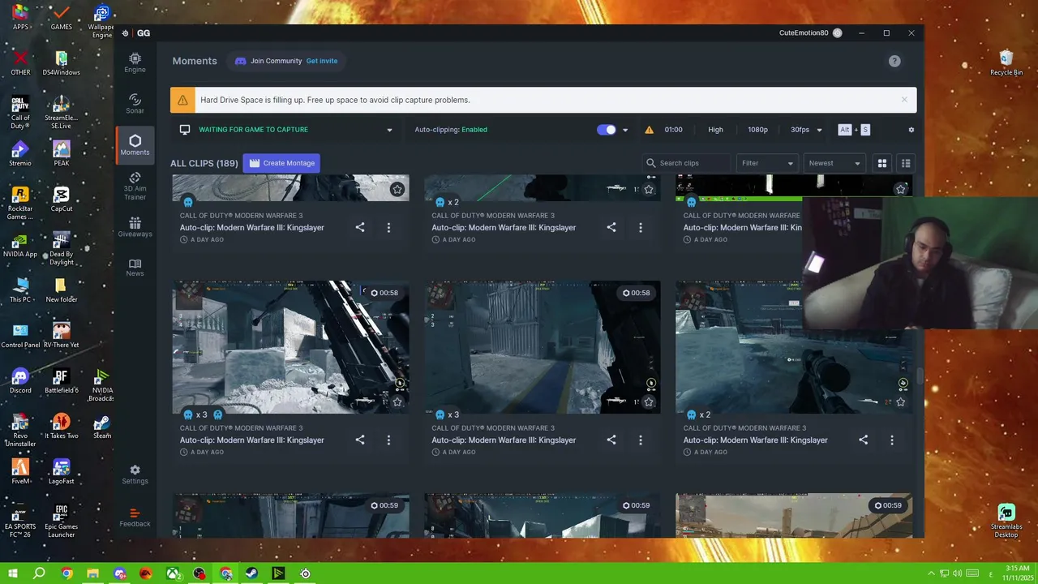Open the 30fps frame rate dropdown
Image resolution: width=1038 pixels, height=584 pixels.
tap(806, 130)
